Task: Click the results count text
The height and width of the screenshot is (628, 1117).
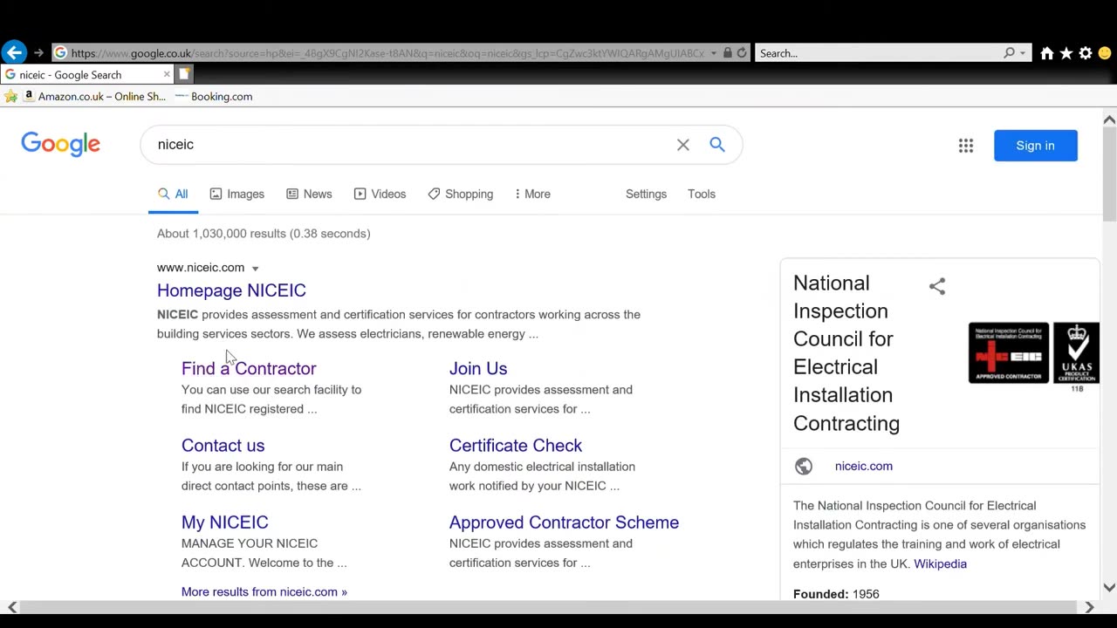Action: [x=264, y=234]
